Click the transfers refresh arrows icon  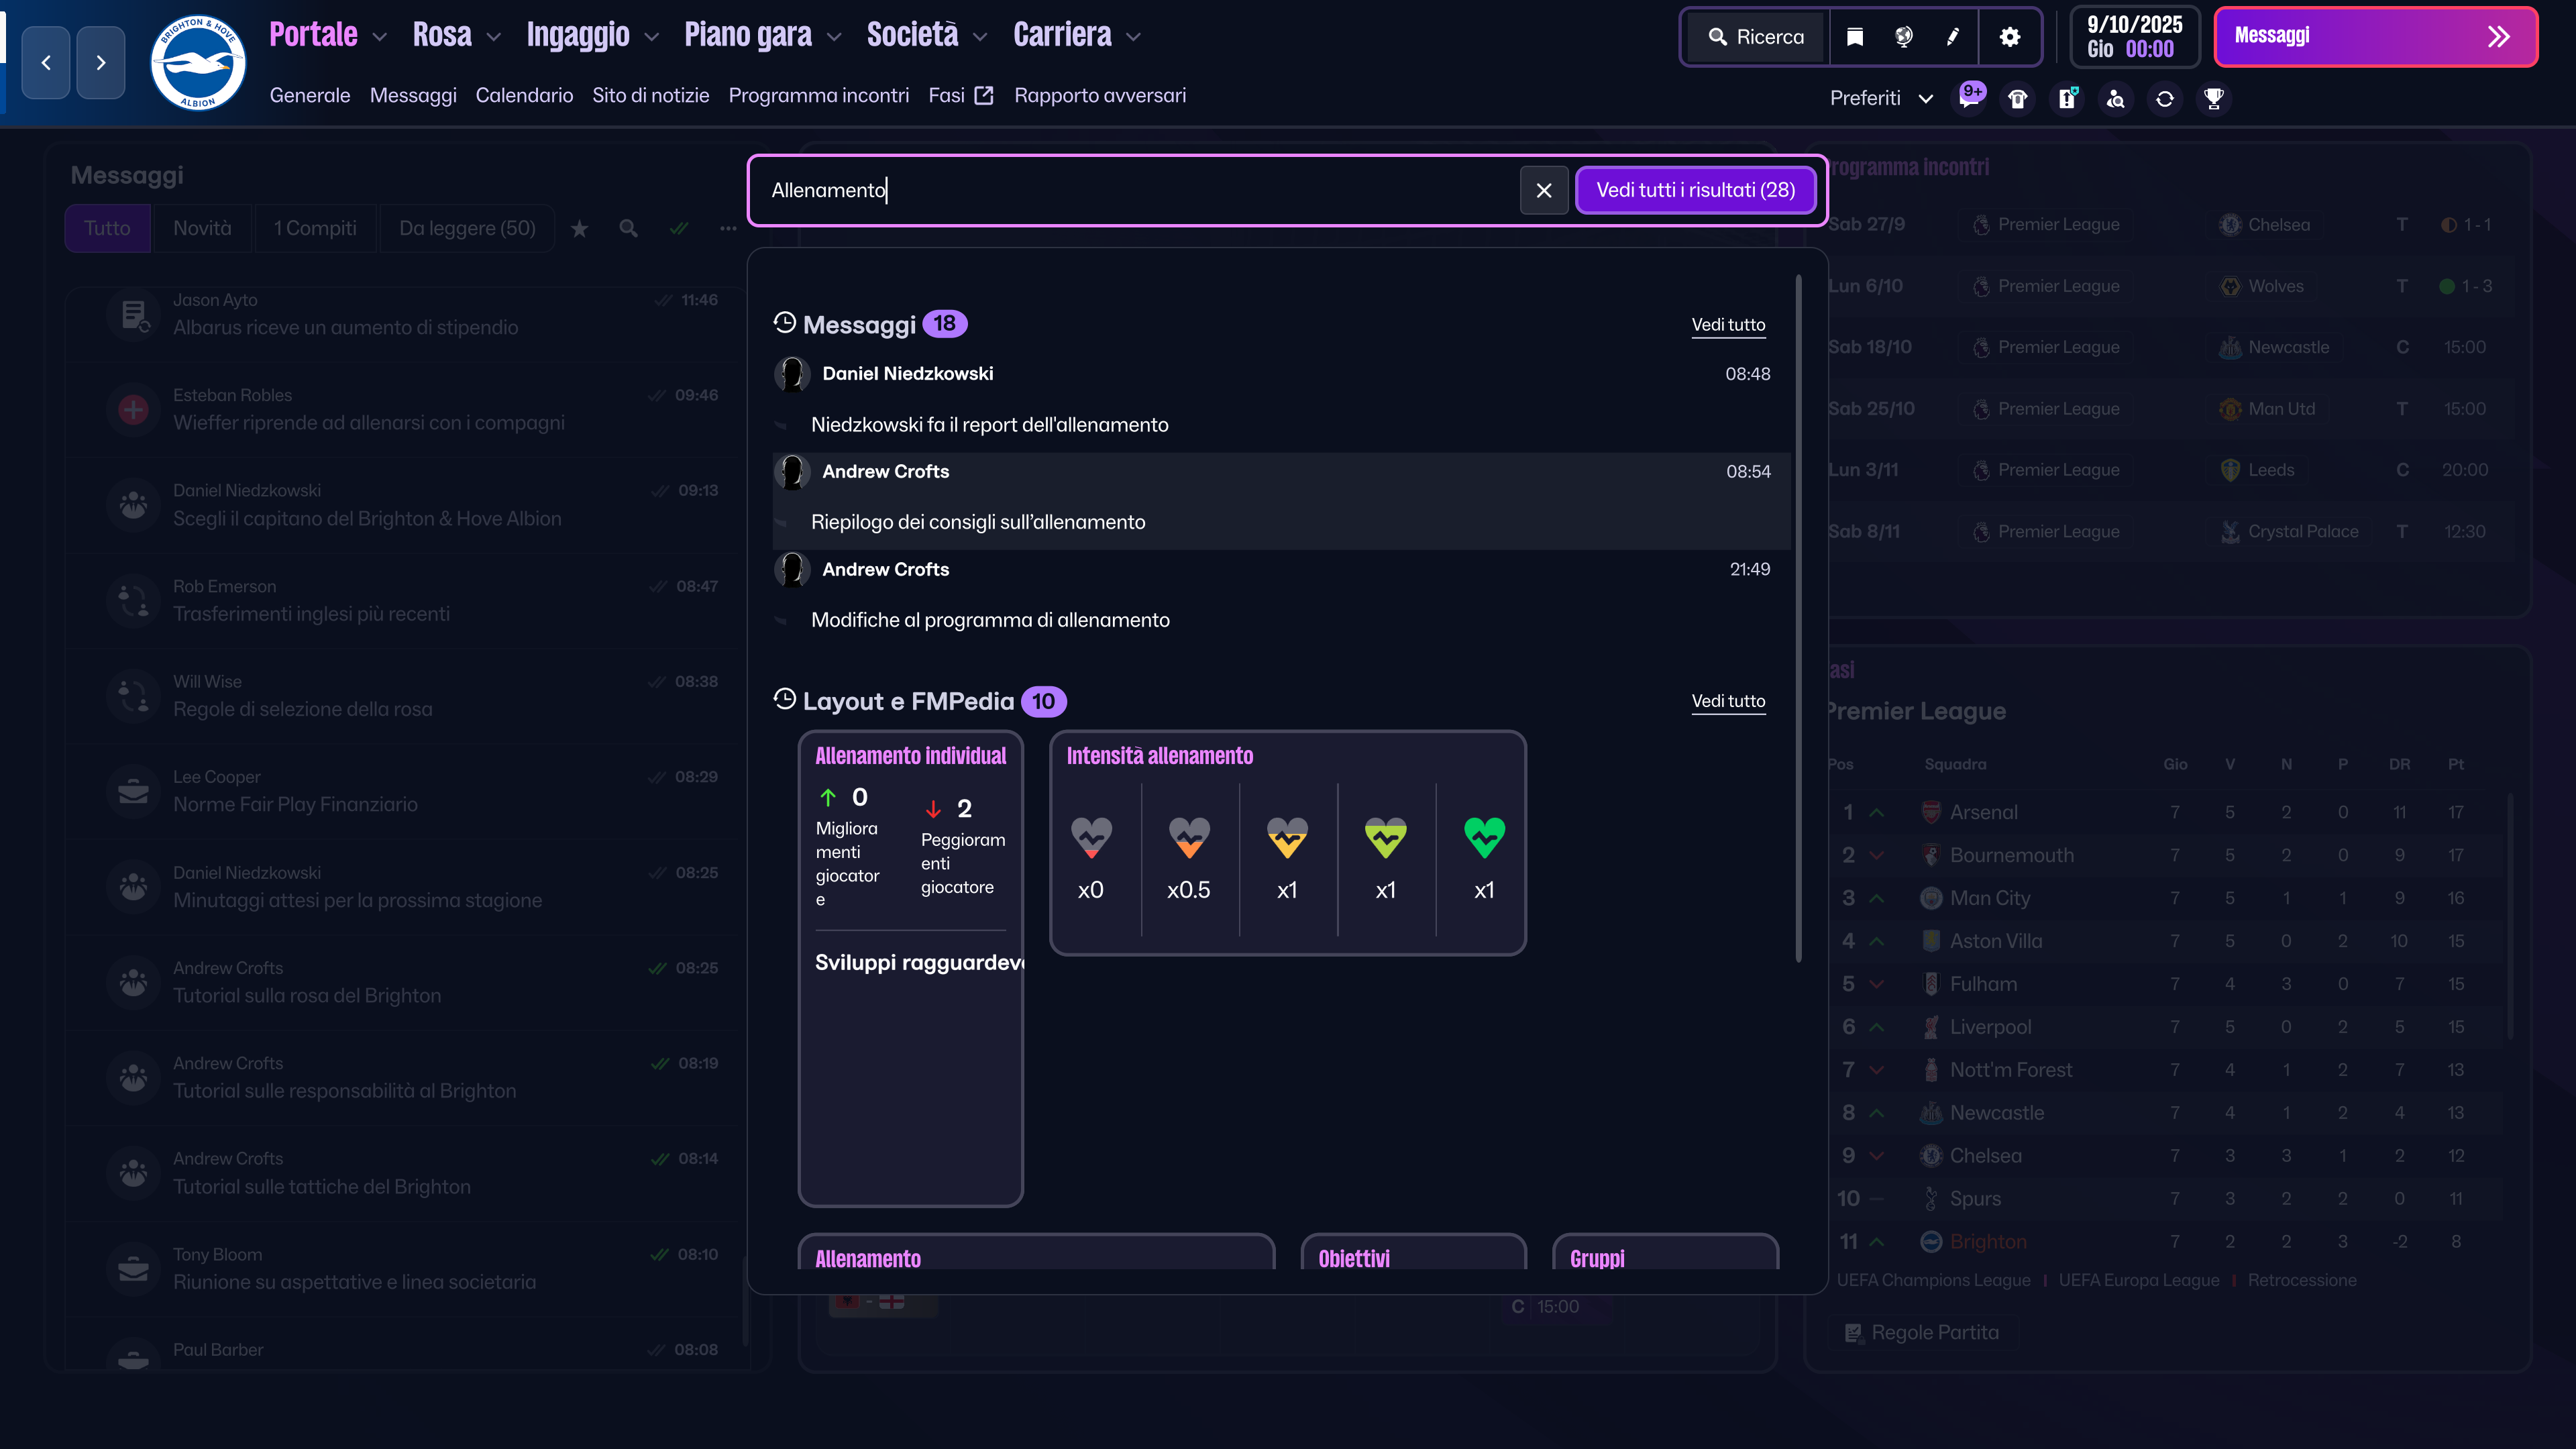click(x=2164, y=98)
